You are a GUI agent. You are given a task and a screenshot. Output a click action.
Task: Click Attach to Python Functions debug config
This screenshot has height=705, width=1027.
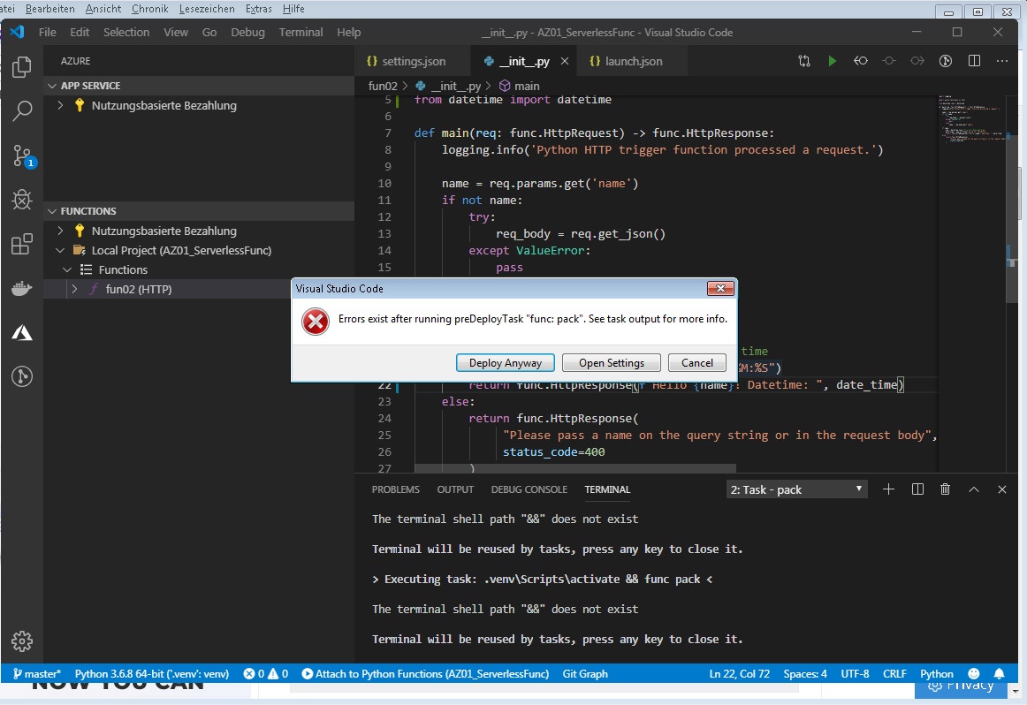(x=425, y=673)
